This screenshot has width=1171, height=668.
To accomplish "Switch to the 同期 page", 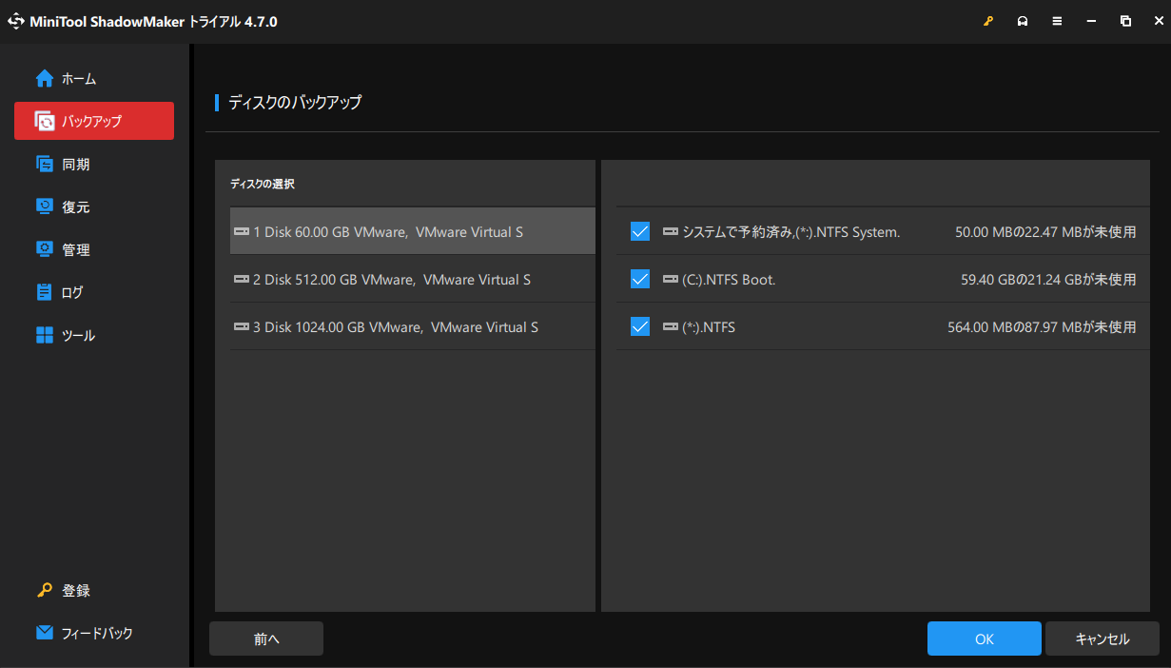I will 94,164.
